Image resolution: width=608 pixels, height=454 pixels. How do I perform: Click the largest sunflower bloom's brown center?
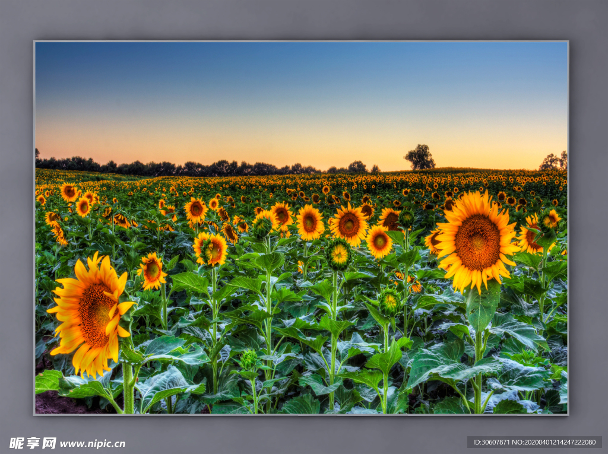(x=477, y=242)
